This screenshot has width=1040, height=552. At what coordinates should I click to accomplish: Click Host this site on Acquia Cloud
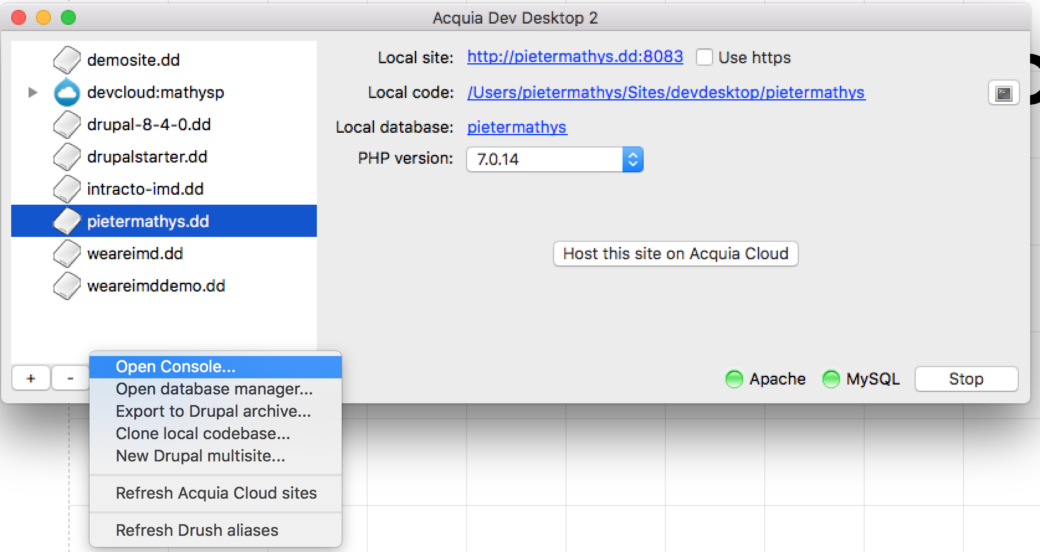[675, 254]
